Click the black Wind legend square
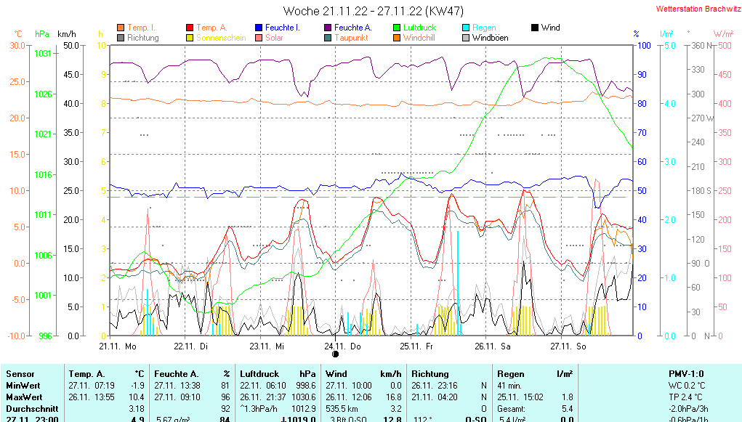 [535, 28]
